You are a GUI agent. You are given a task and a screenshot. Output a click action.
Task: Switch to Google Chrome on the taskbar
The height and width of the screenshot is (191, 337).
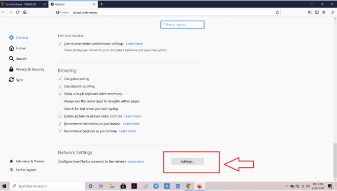189,186
